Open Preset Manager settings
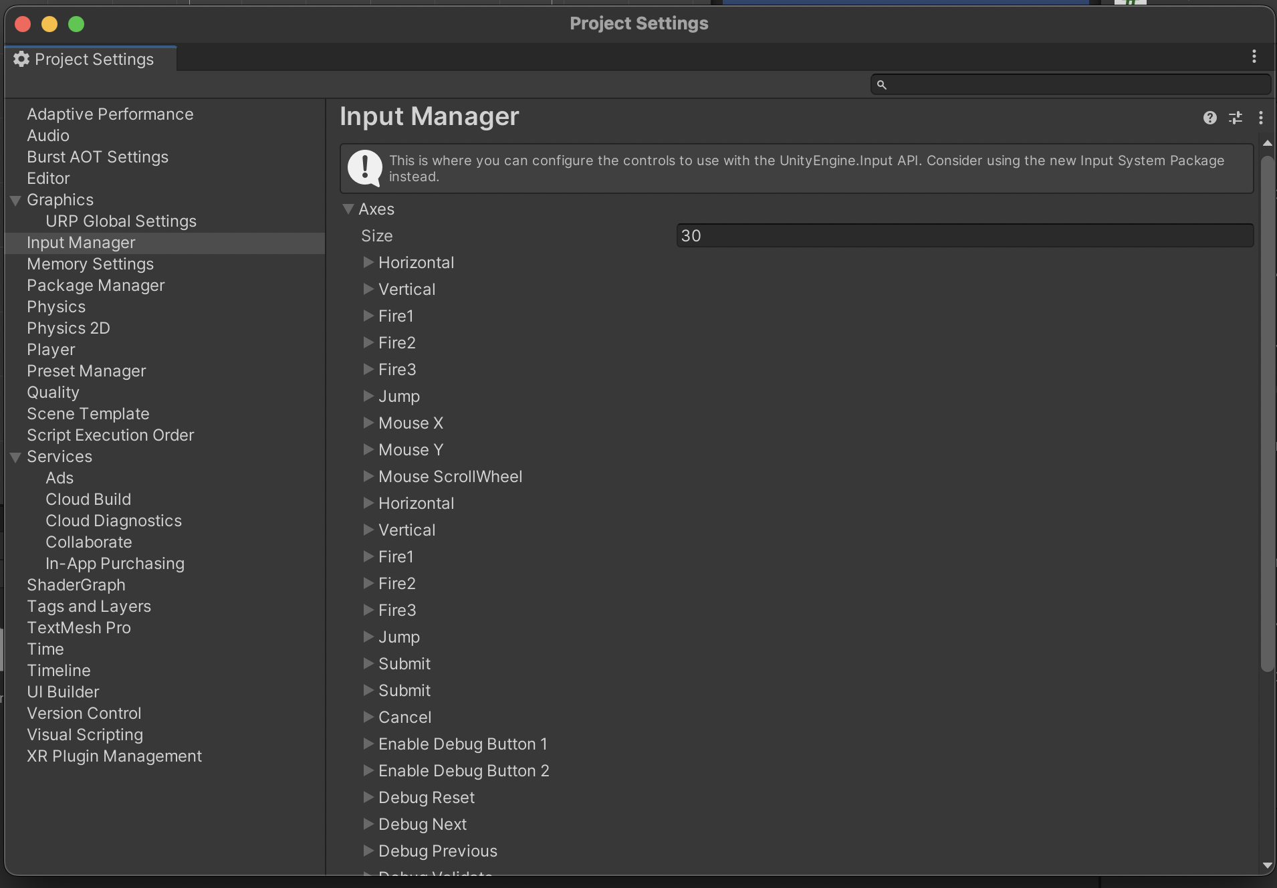This screenshot has height=888, width=1277. point(86,371)
